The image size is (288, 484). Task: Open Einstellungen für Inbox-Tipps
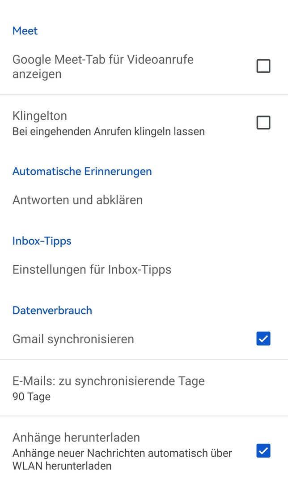92,269
